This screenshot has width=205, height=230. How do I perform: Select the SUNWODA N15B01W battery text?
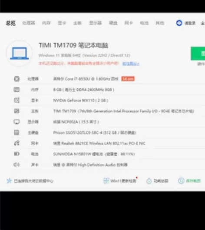pyautogui.click(x=94, y=154)
